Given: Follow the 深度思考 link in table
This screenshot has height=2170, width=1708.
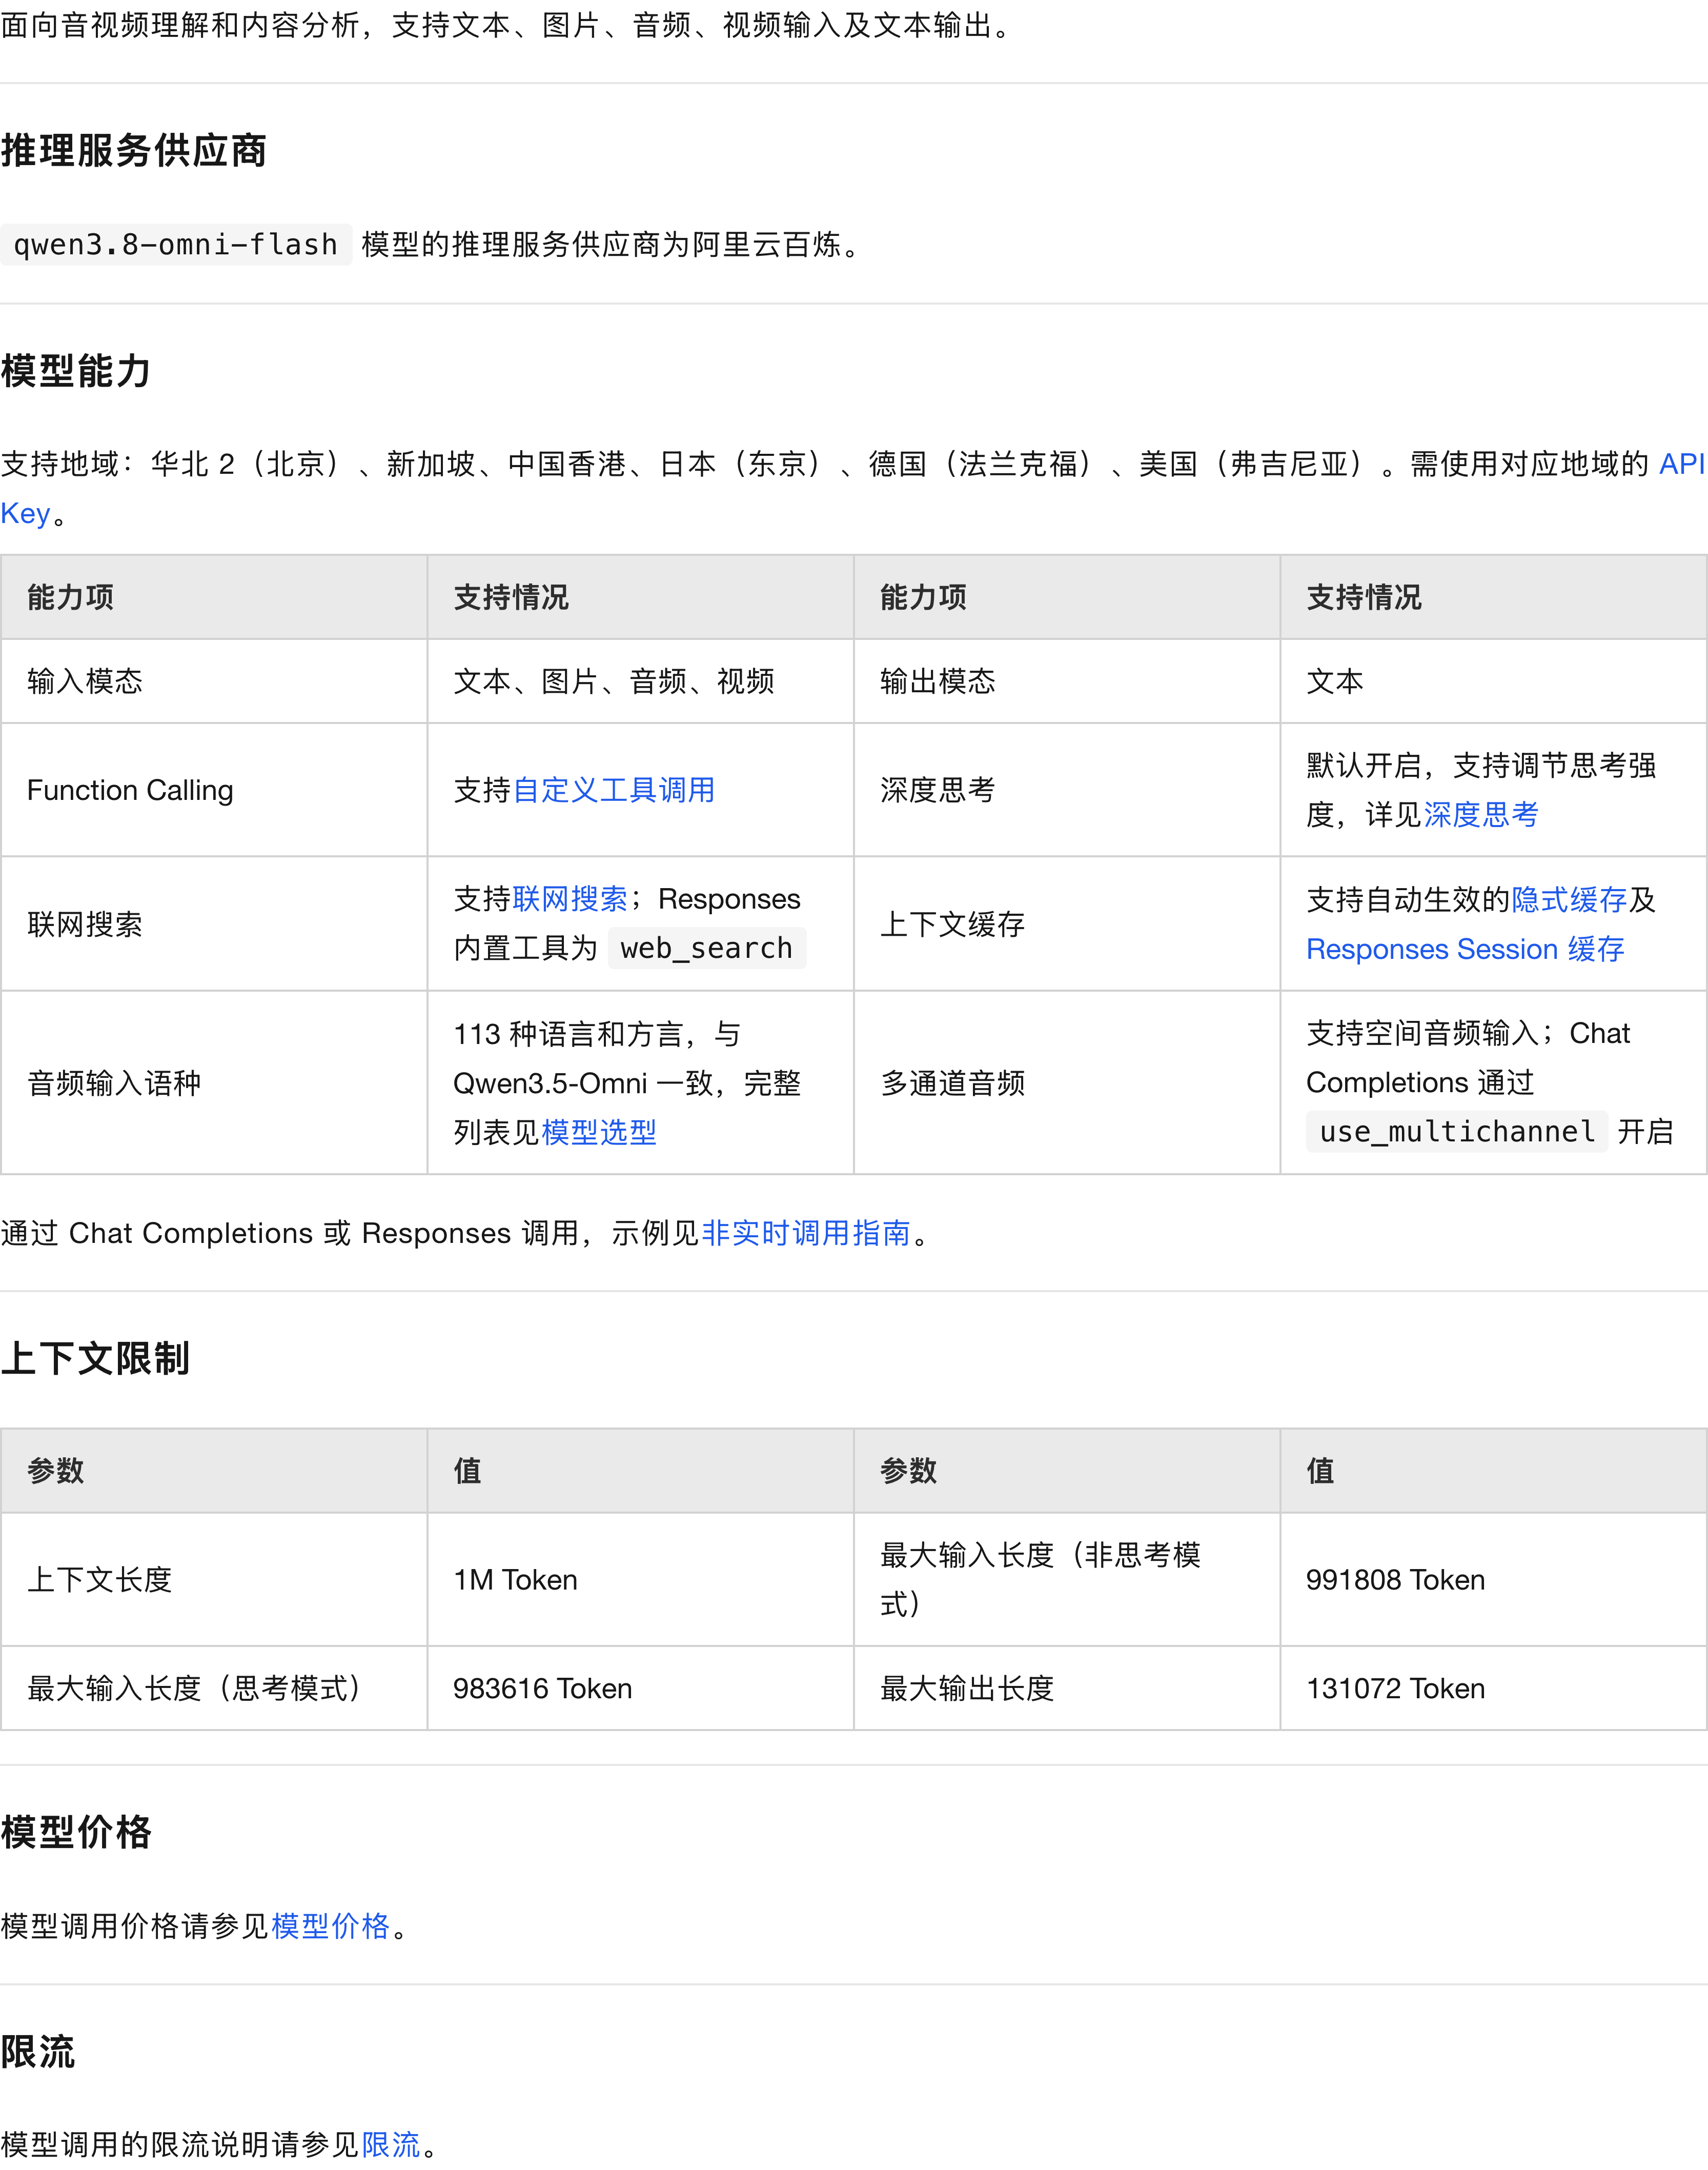Looking at the screenshot, I should coord(1481,814).
